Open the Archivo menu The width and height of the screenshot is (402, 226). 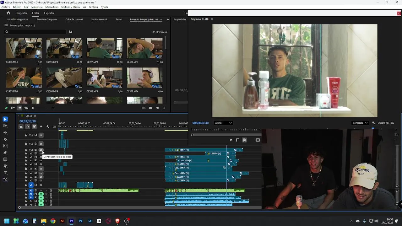(6, 7)
